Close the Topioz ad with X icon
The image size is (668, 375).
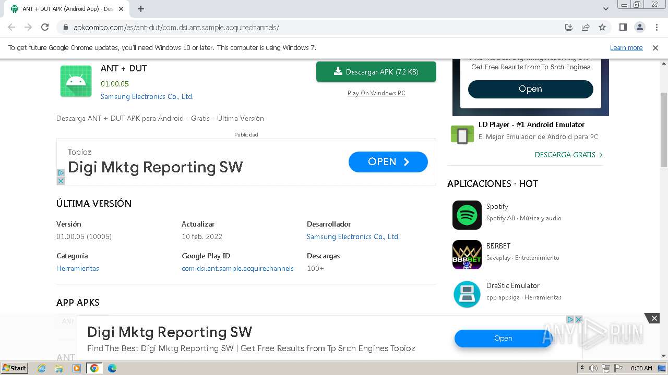tap(61, 181)
